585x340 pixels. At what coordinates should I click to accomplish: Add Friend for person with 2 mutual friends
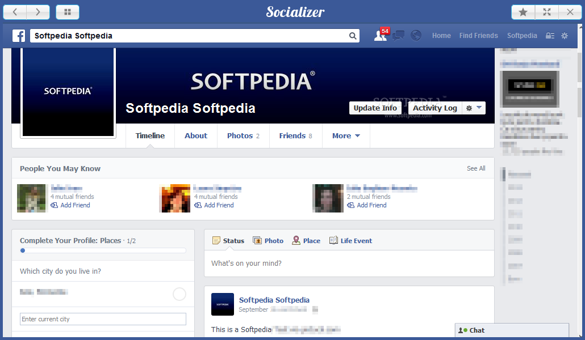pyautogui.click(x=367, y=205)
